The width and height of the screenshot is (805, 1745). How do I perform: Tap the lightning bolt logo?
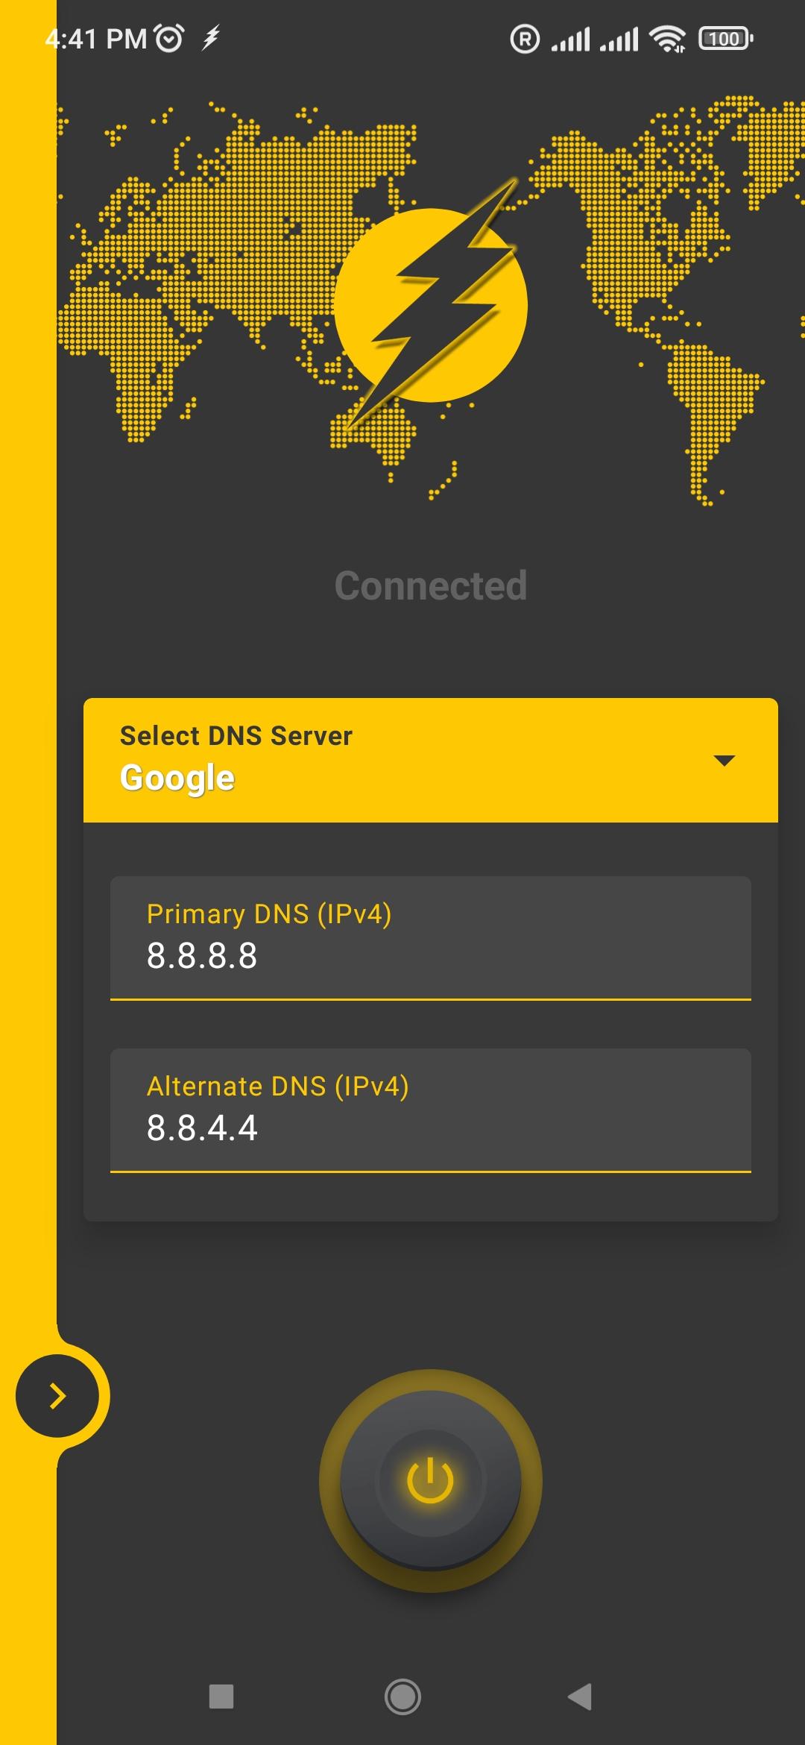[432, 304]
